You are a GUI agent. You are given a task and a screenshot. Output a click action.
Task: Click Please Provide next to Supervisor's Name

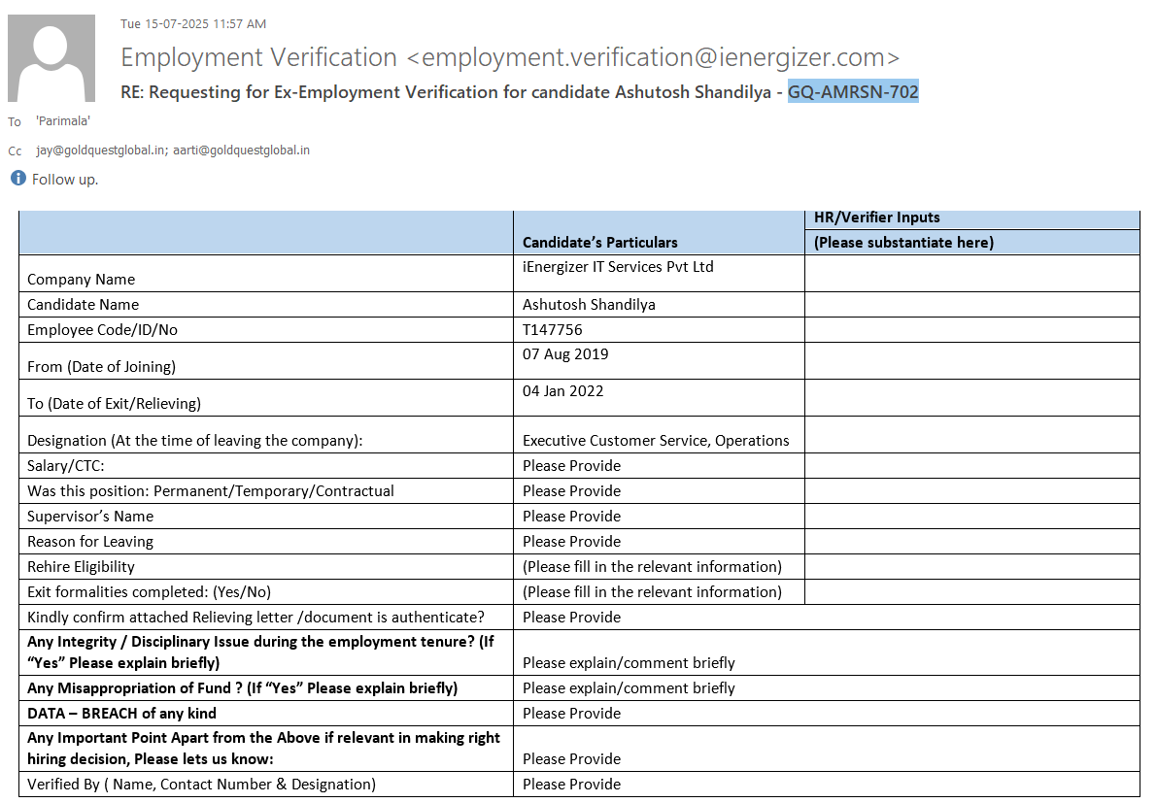coord(571,517)
